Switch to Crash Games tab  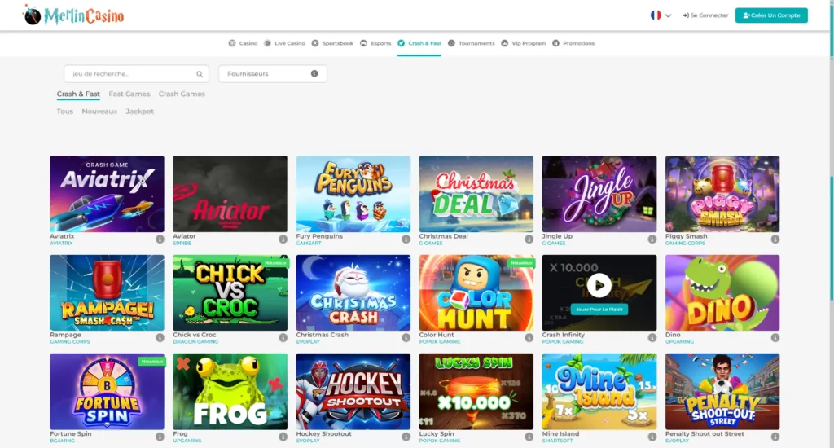[x=182, y=94]
